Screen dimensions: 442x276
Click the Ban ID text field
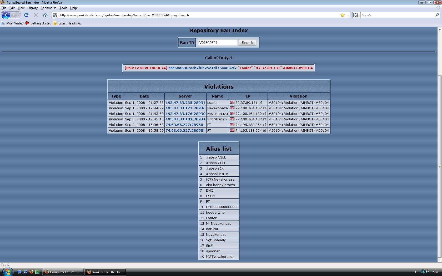[217, 43]
